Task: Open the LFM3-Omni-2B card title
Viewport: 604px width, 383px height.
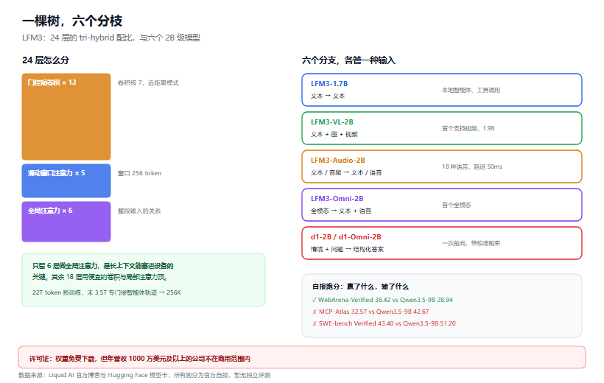Action: pyautogui.click(x=337, y=198)
